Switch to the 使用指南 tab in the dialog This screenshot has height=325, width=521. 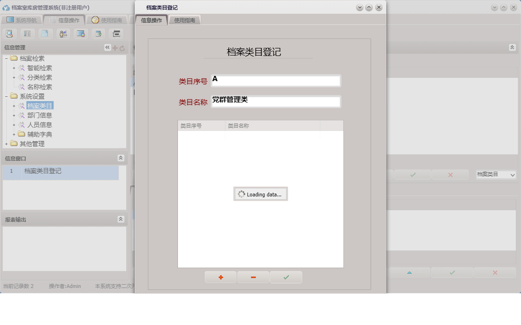pyautogui.click(x=184, y=20)
